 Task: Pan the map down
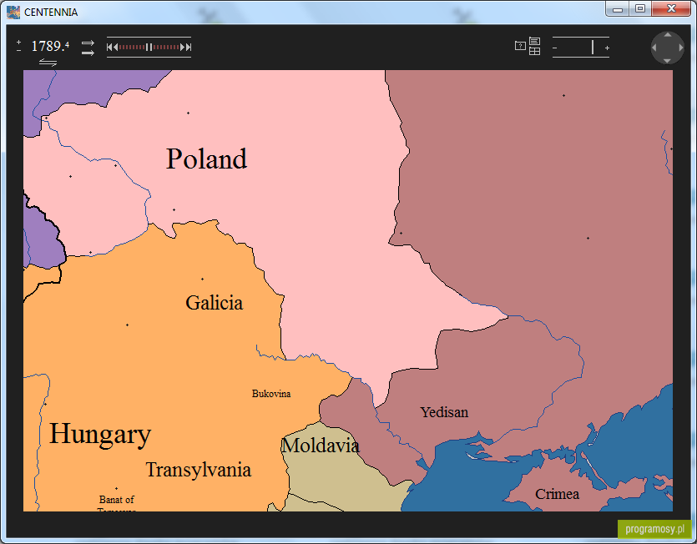click(x=668, y=60)
